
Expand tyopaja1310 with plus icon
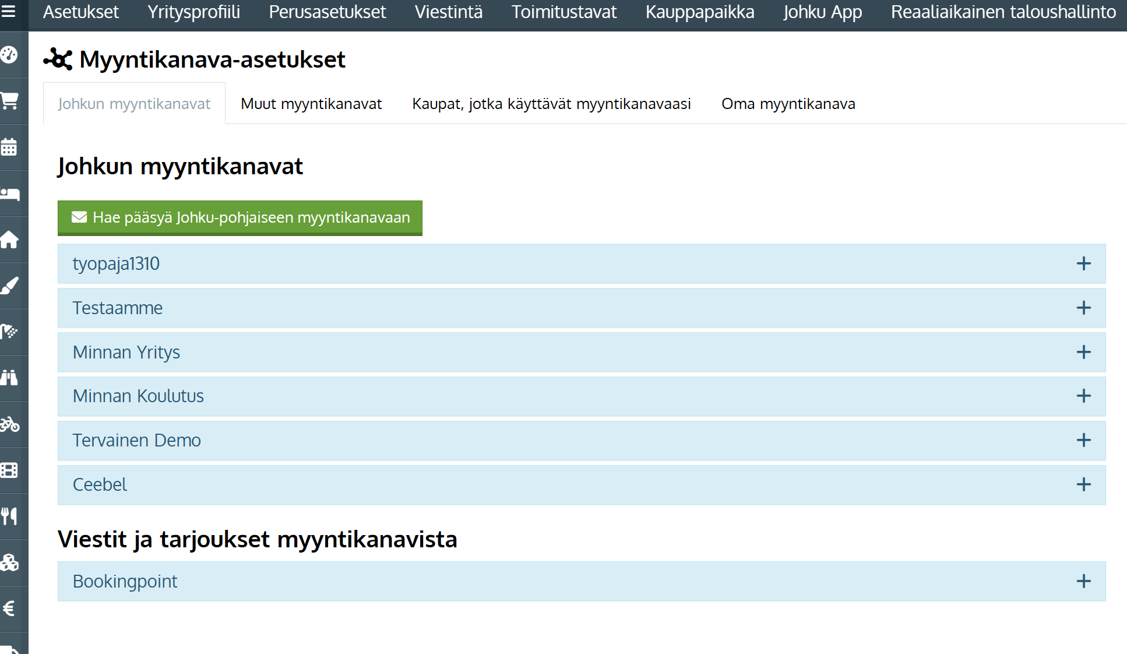[1083, 263]
